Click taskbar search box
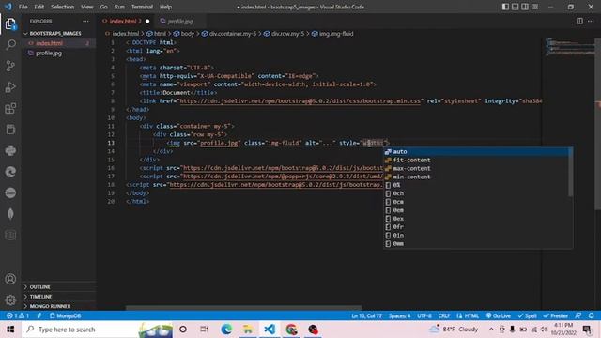Viewport: 601px width, 338px height. pyautogui.click(x=98, y=330)
